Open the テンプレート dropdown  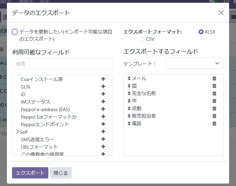click(x=194, y=63)
